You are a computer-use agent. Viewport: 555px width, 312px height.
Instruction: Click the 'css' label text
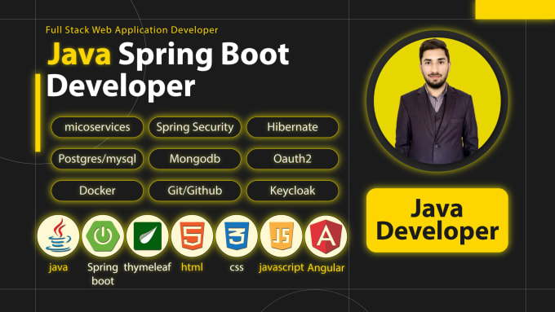click(237, 267)
